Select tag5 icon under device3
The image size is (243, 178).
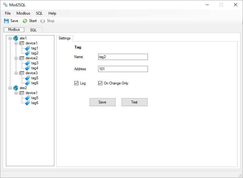(28, 78)
